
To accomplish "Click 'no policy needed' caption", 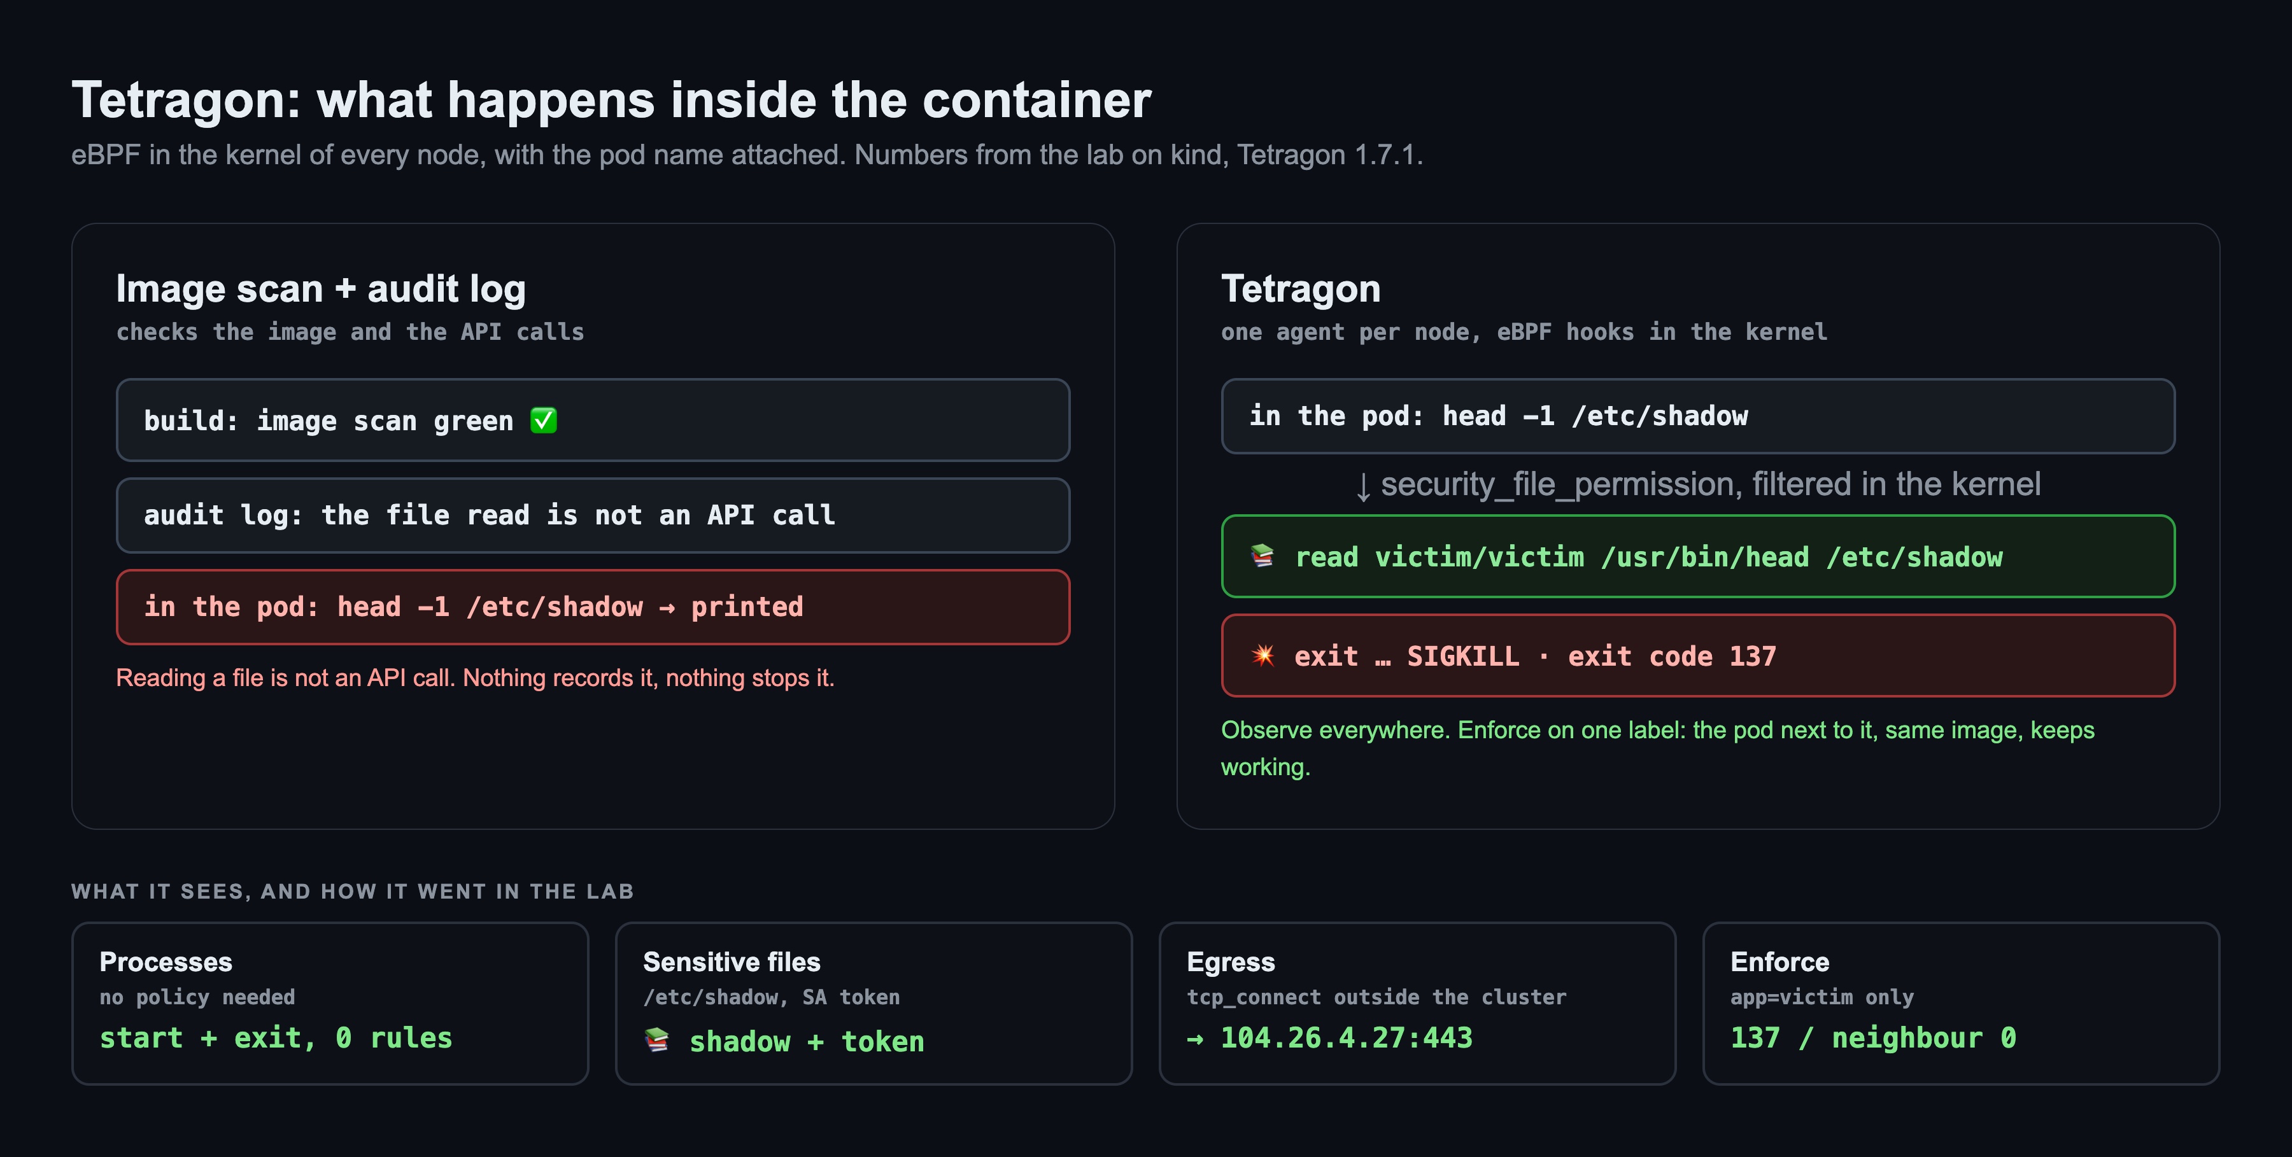I will (197, 997).
